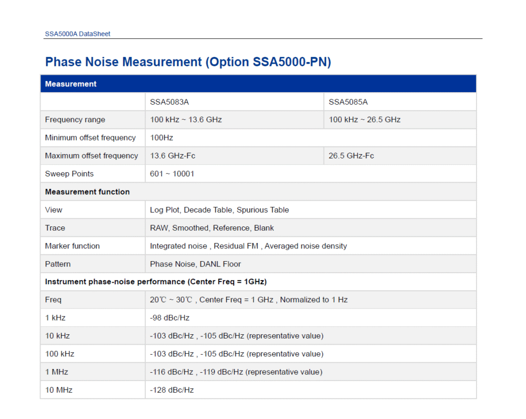
Task: Click the 'Pattern' row label
Action: 58,264
